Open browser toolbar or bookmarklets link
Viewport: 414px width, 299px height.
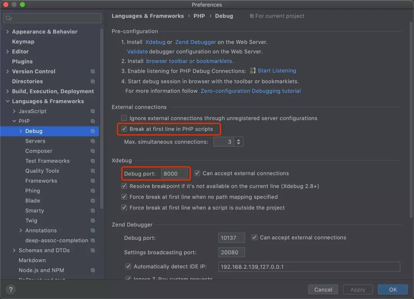coord(190,61)
